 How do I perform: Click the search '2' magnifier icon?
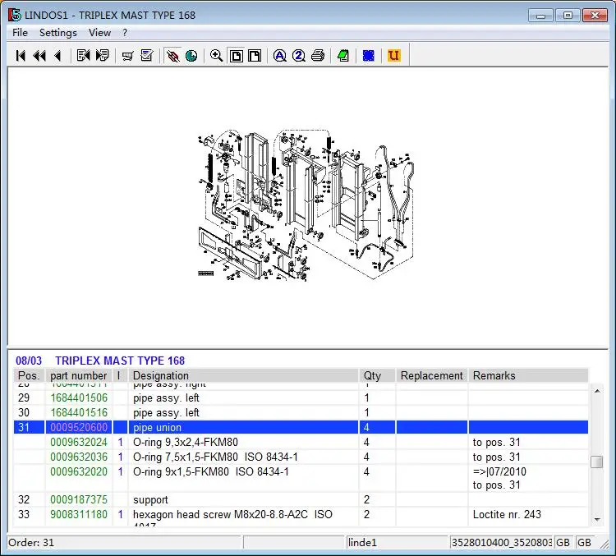[299, 56]
